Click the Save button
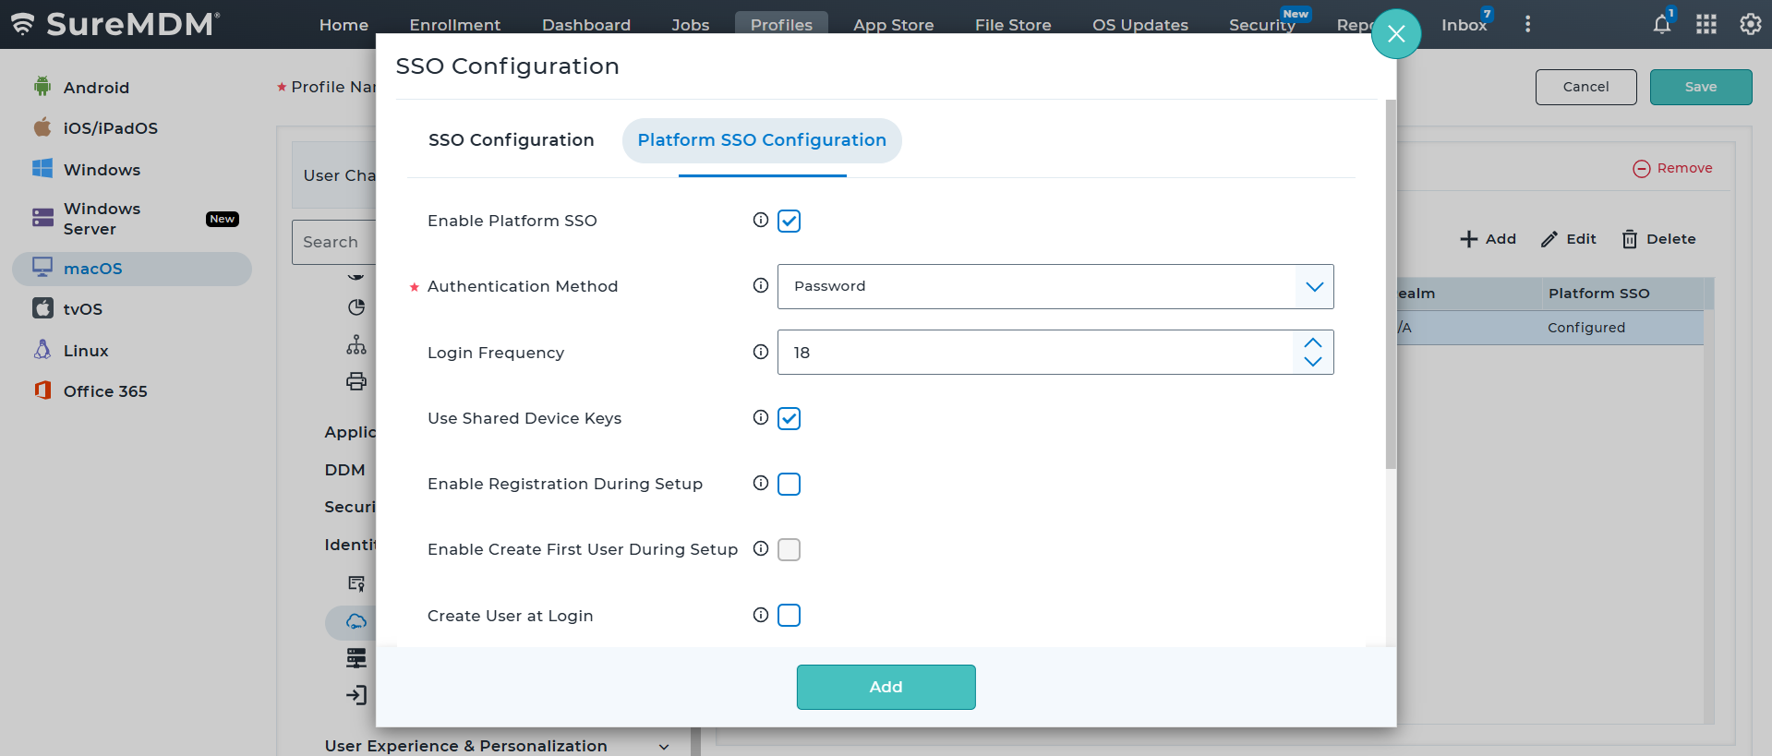1772x756 pixels. 1701,87
